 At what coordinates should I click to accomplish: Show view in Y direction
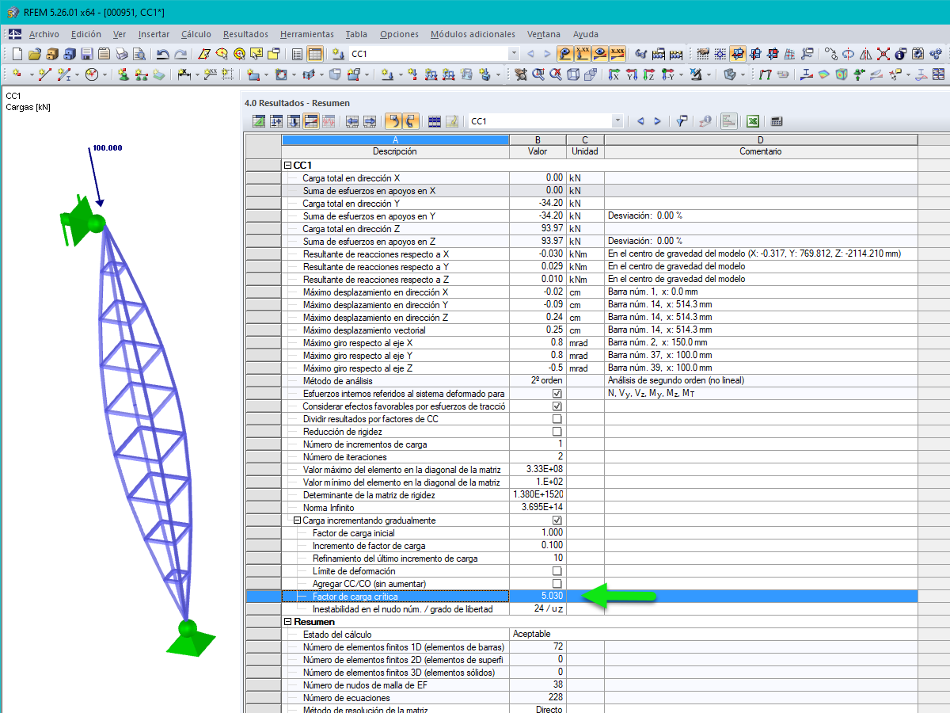[631, 75]
